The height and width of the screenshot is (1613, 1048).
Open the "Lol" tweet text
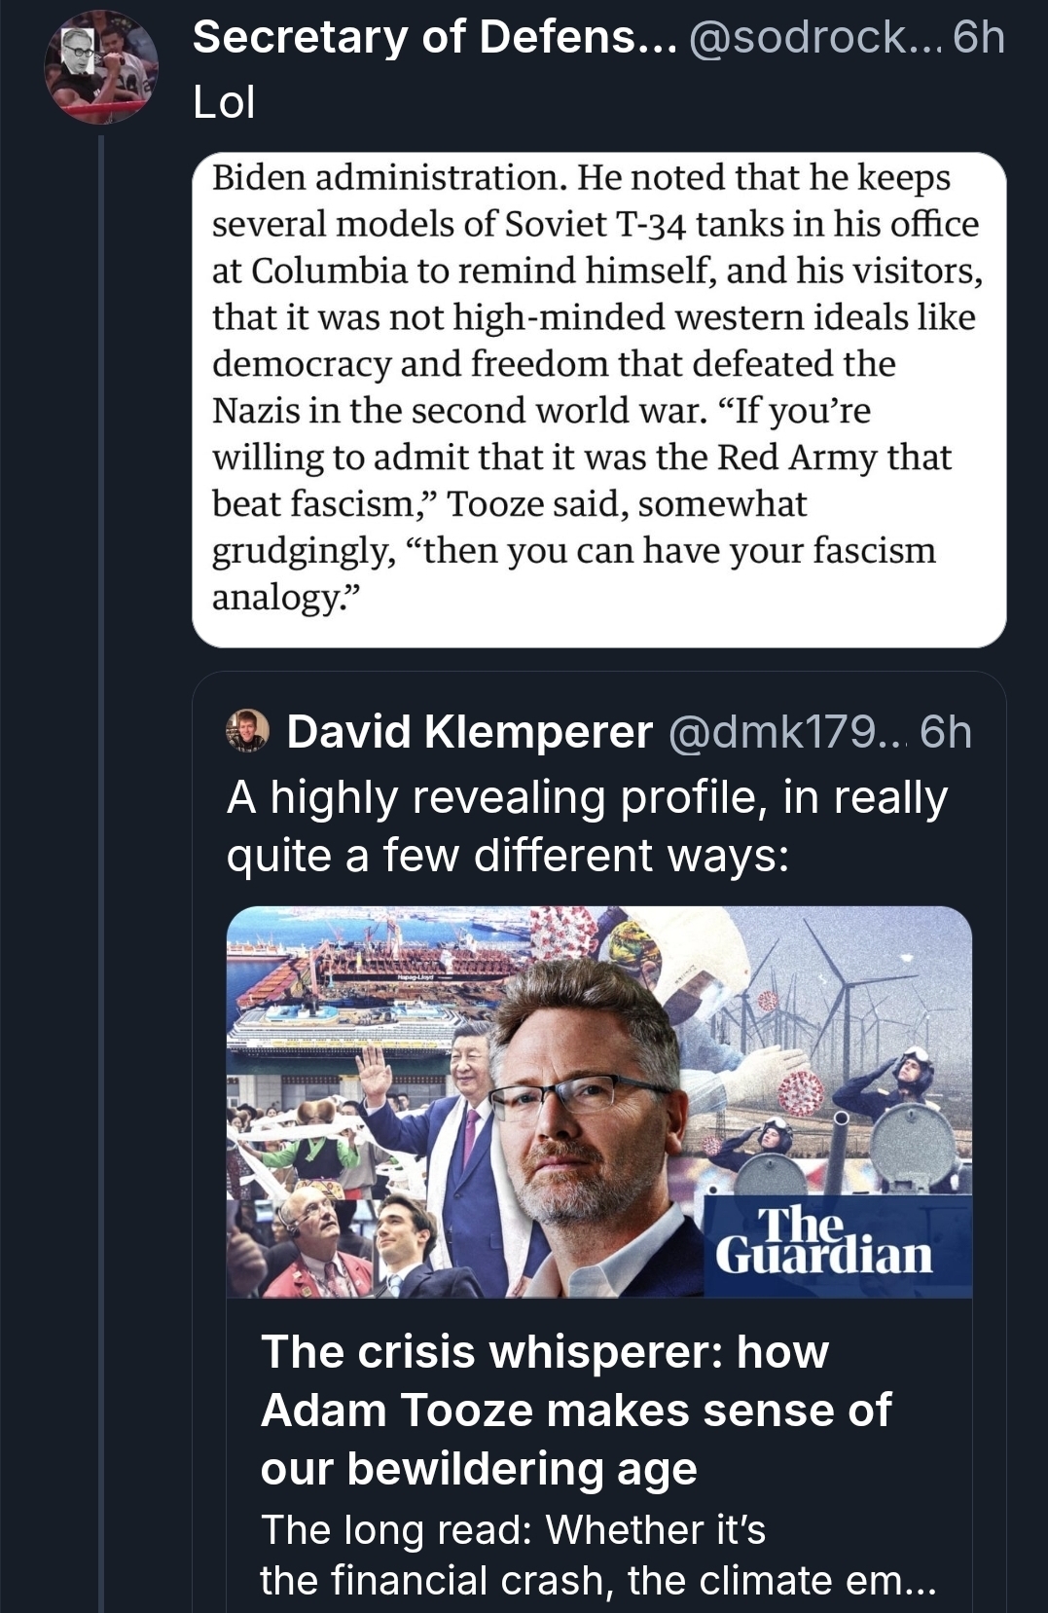224,102
